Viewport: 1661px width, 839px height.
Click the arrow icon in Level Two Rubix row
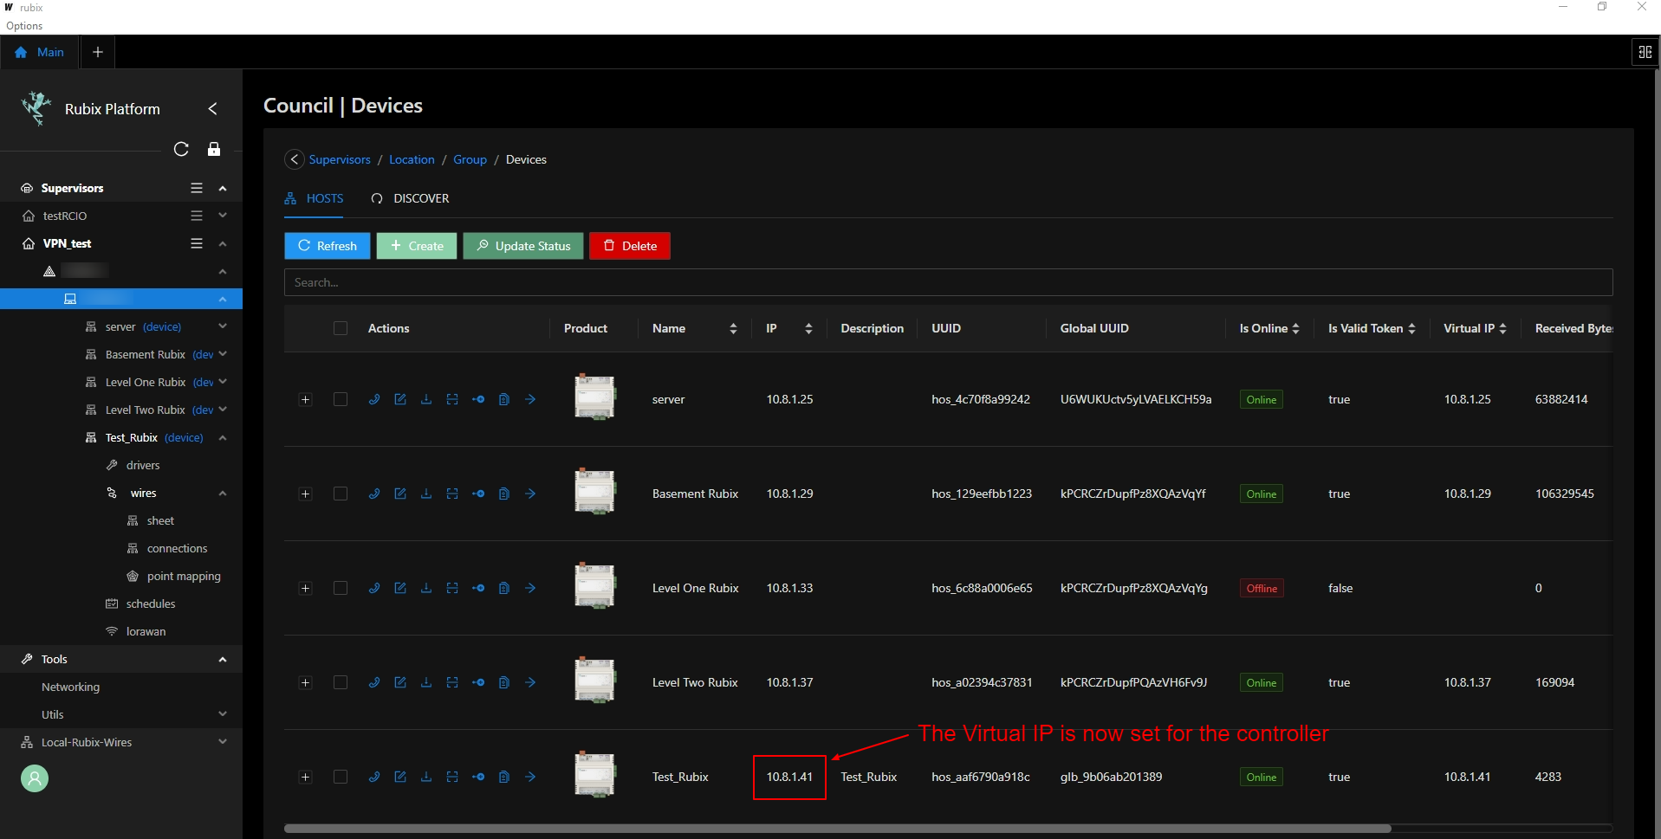coord(530,682)
